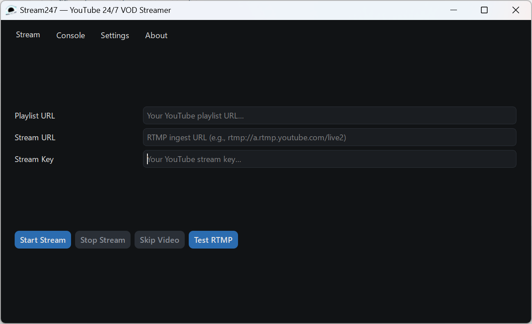Click the 'Stream Key' label
The image size is (532, 324).
34,159
